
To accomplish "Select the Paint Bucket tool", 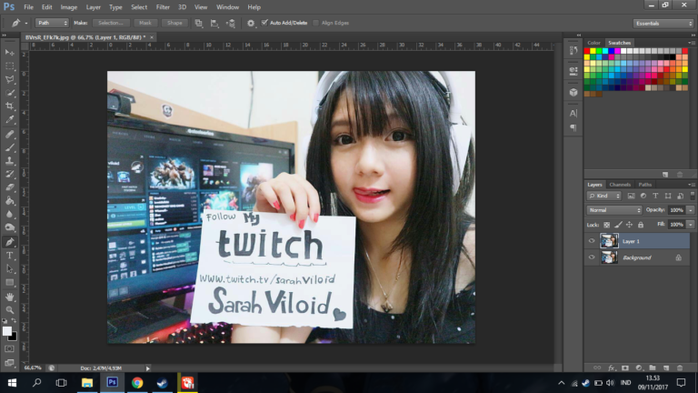I will [x=9, y=201].
